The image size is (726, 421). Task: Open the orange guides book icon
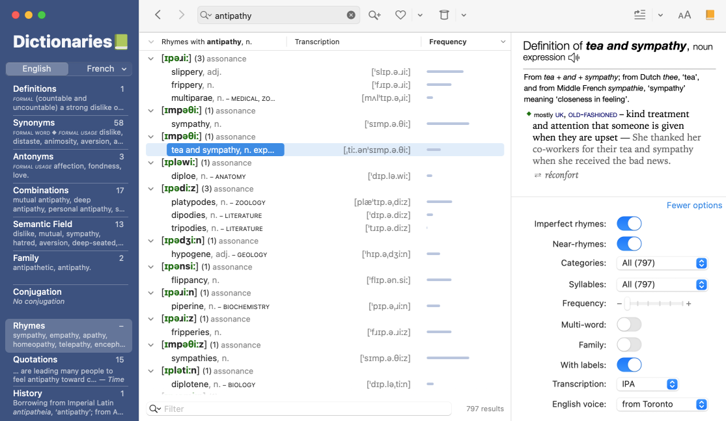click(710, 15)
